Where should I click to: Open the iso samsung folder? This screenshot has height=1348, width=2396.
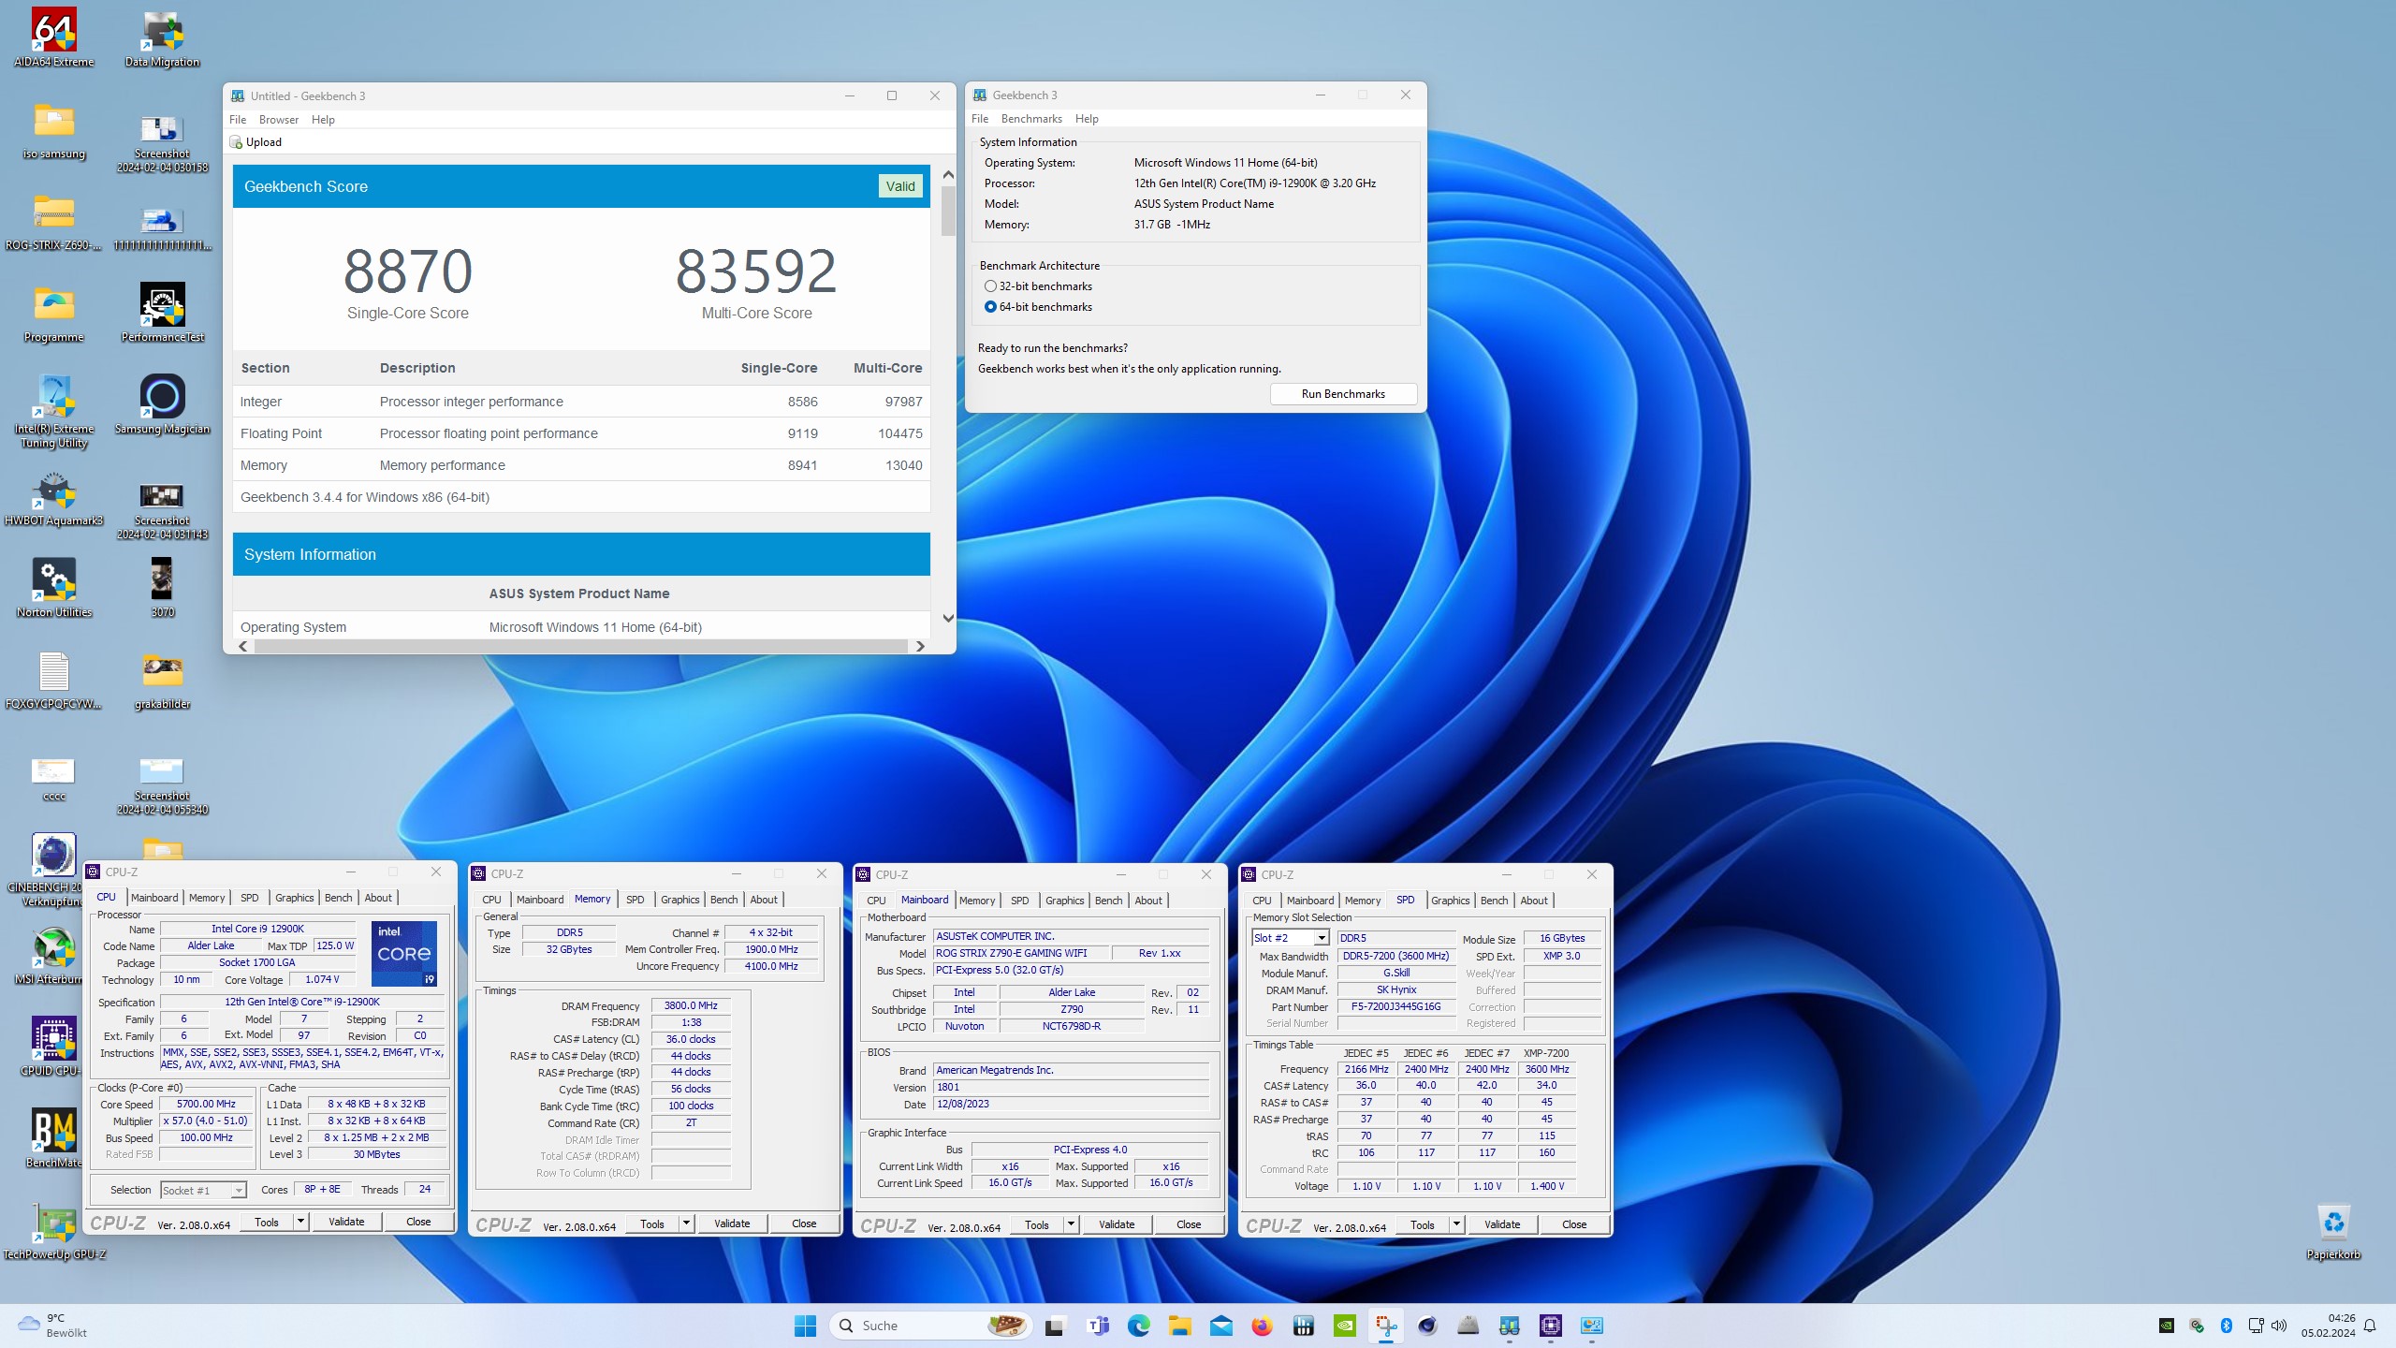click(54, 129)
